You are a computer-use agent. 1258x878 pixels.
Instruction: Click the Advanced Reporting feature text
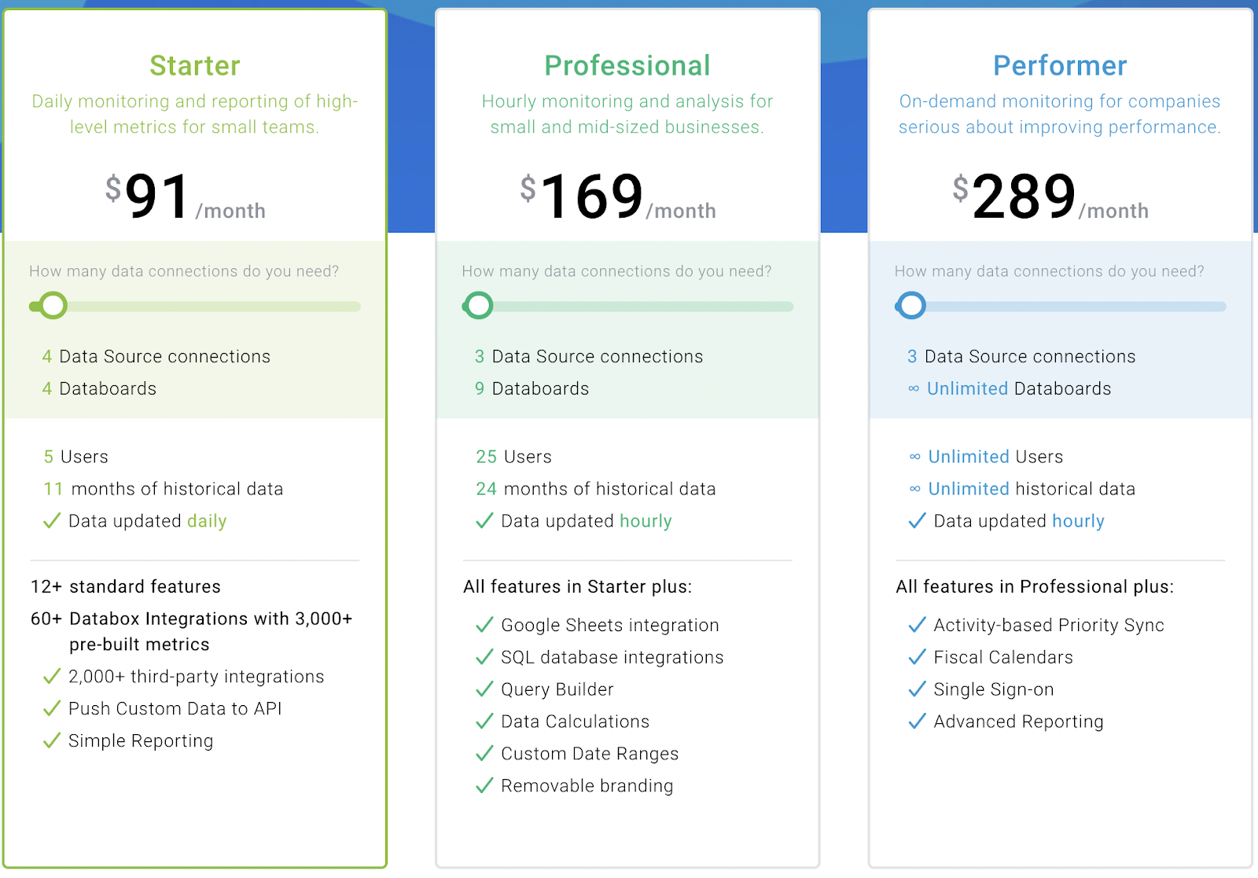click(1018, 722)
